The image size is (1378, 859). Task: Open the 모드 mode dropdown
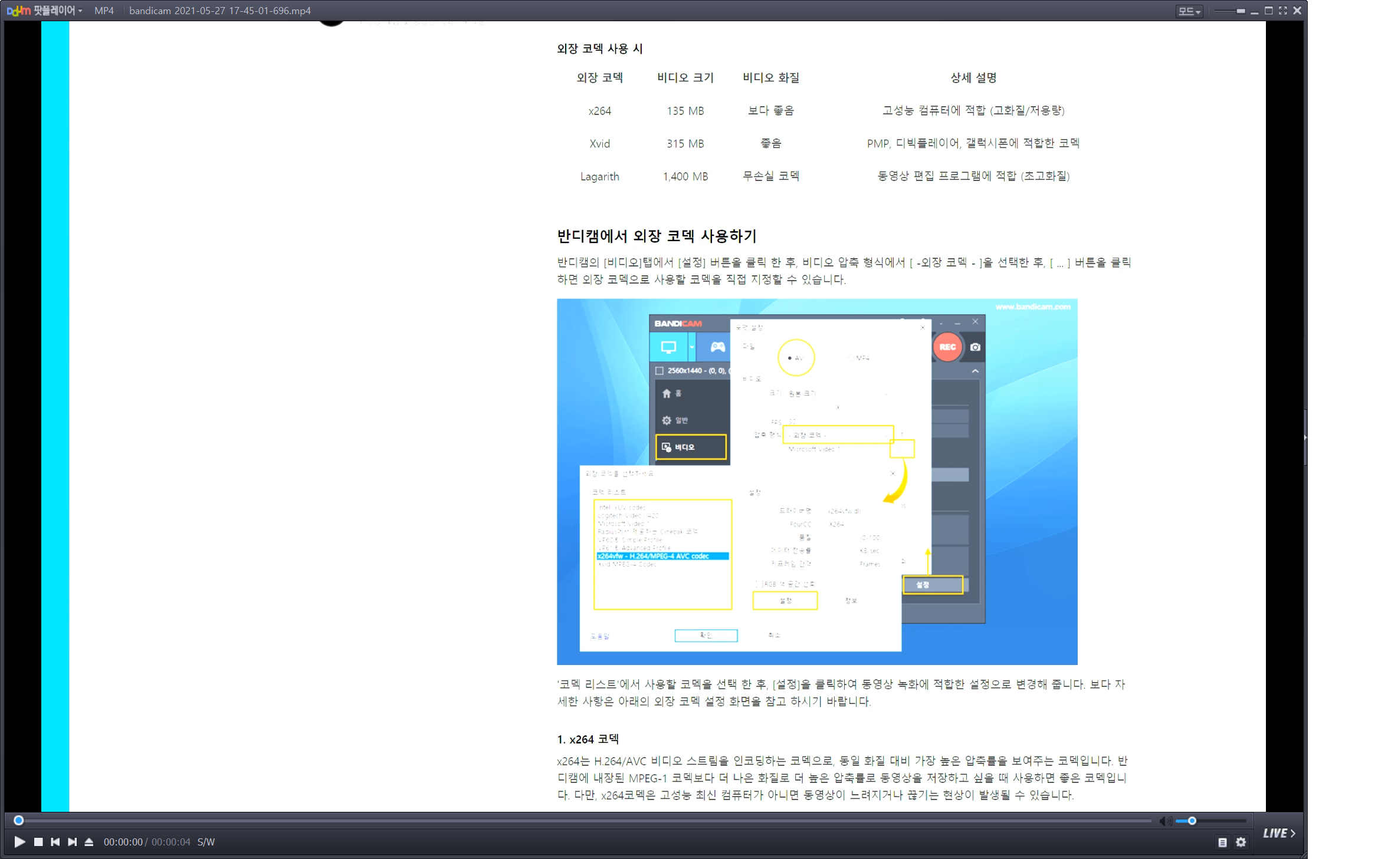1189,11
